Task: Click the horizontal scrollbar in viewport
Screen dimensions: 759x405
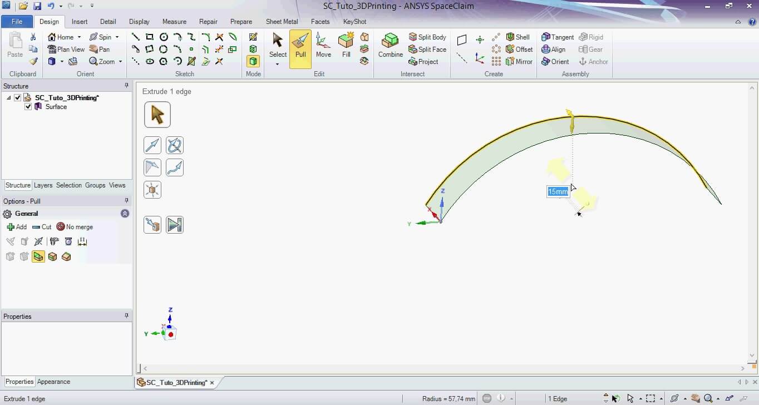Action: pyautogui.click(x=443, y=368)
